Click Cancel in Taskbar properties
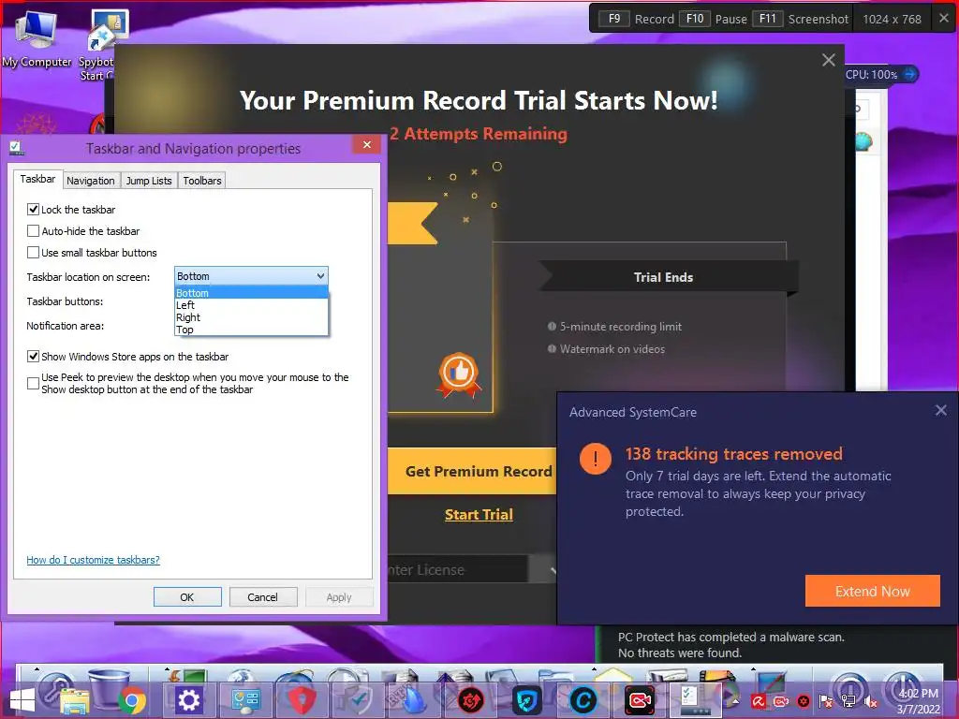This screenshot has width=959, height=719. click(262, 596)
